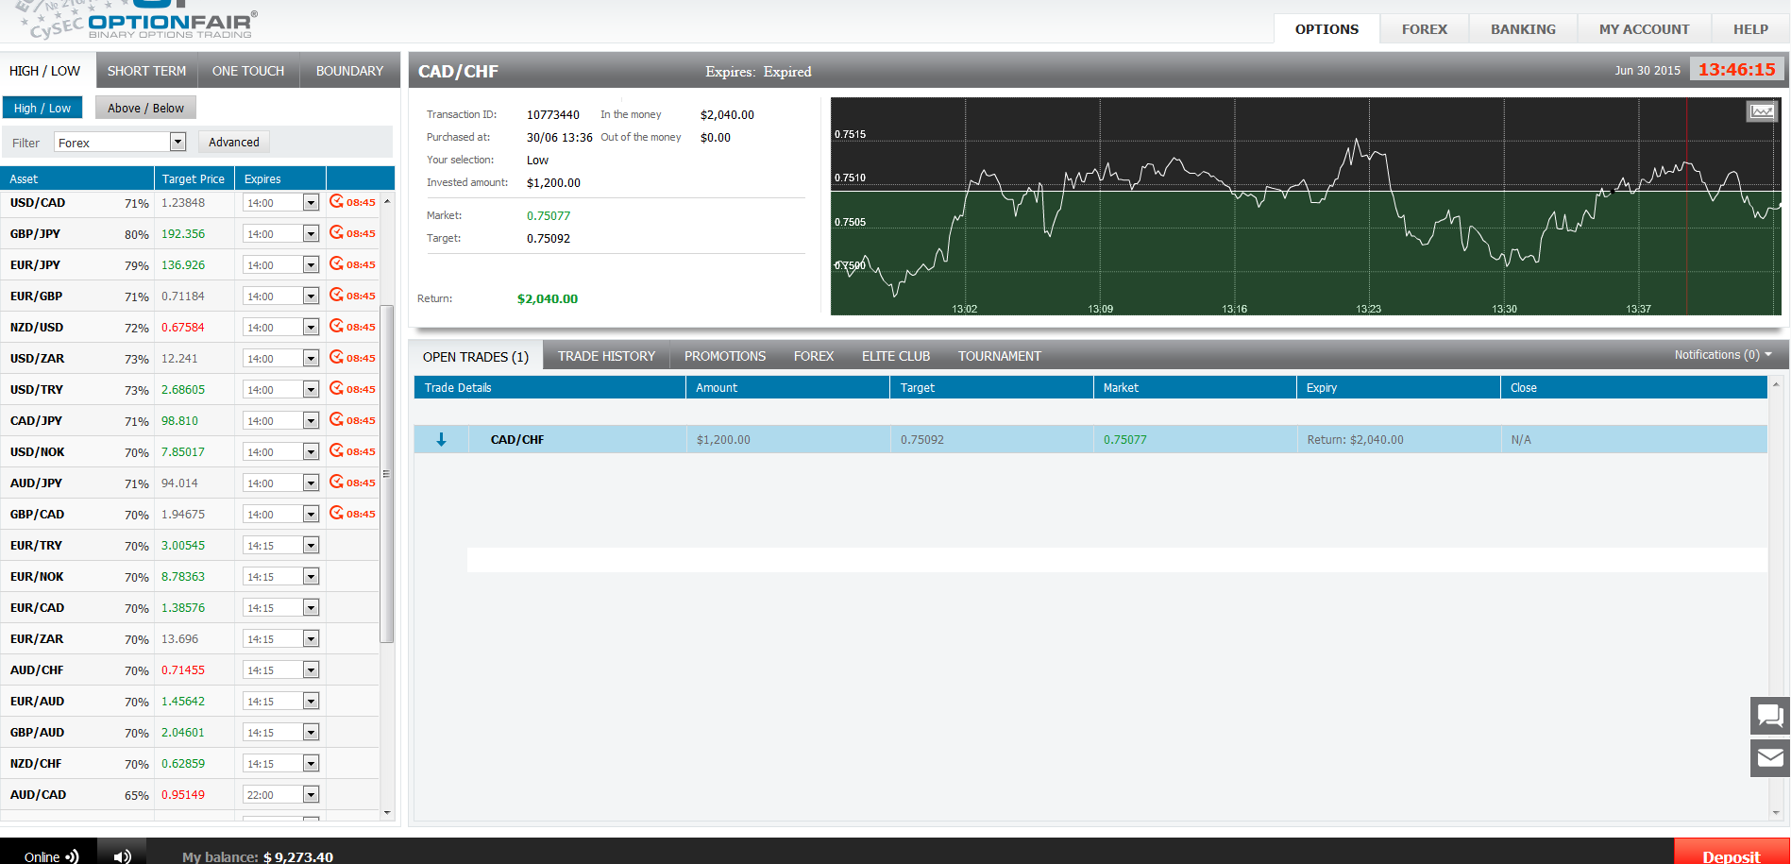
Task: Switch to Above / Below mode
Action: 145,109
